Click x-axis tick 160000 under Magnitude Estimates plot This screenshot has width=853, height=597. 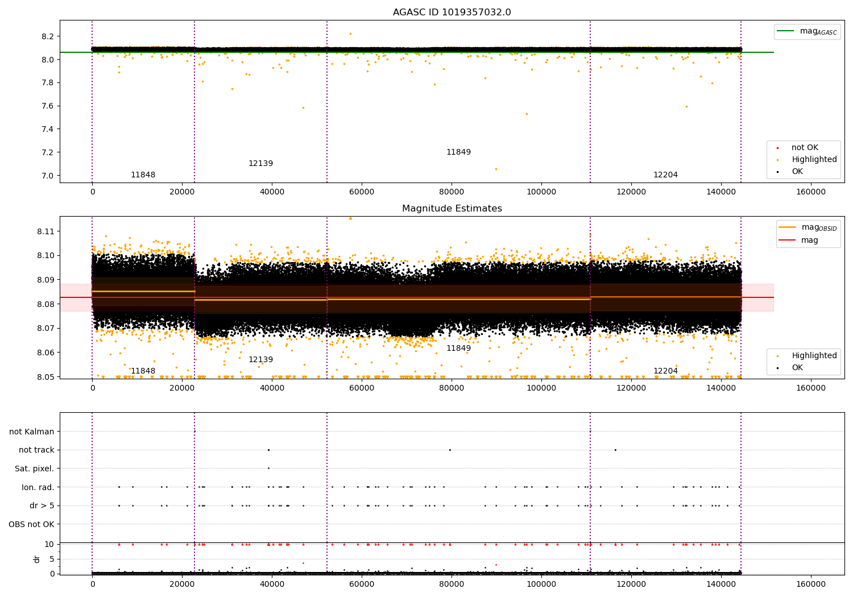pos(811,388)
